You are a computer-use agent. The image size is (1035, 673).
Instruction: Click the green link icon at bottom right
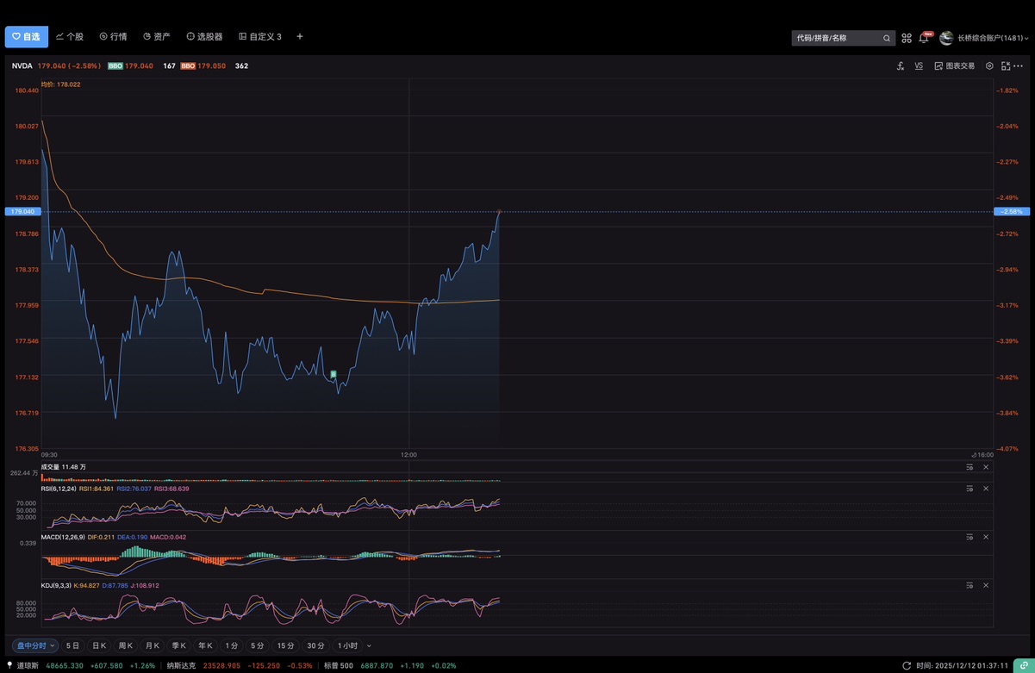click(1024, 666)
